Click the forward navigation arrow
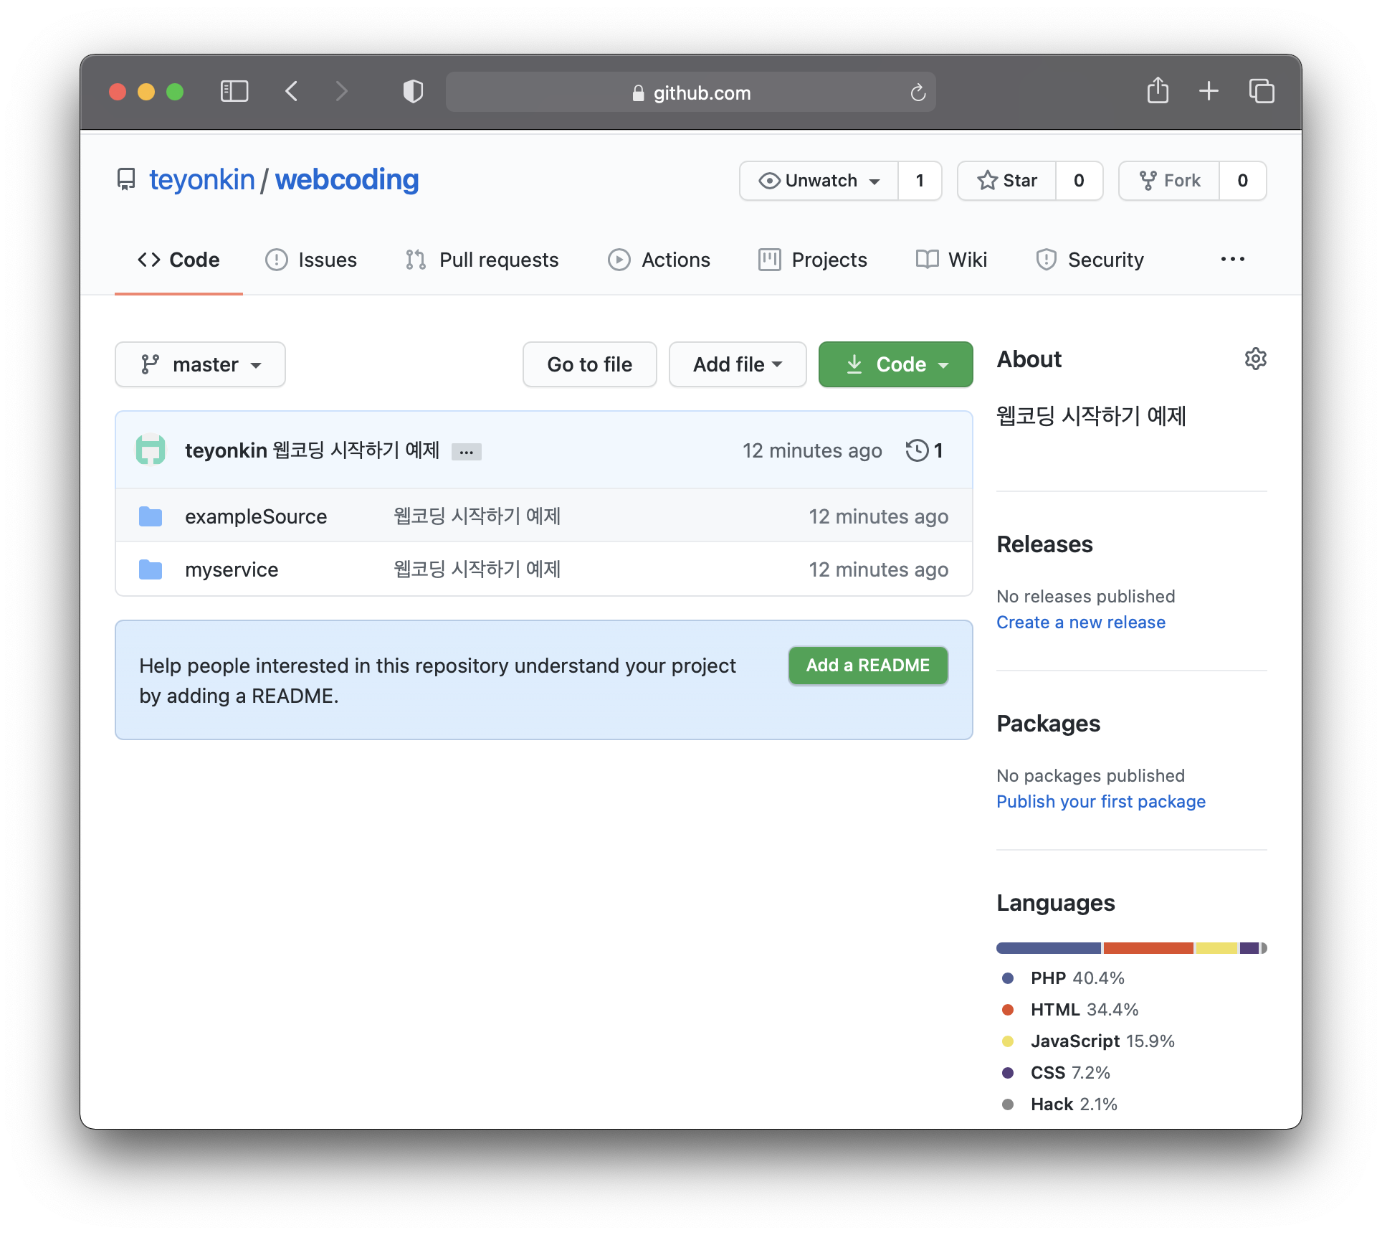The width and height of the screenshot is (1382, 1235). [341, 92]
